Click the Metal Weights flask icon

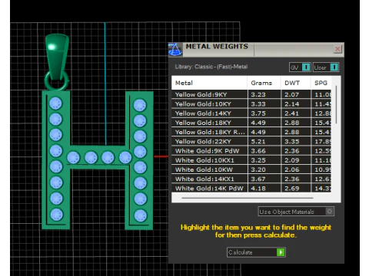(175, 49)
